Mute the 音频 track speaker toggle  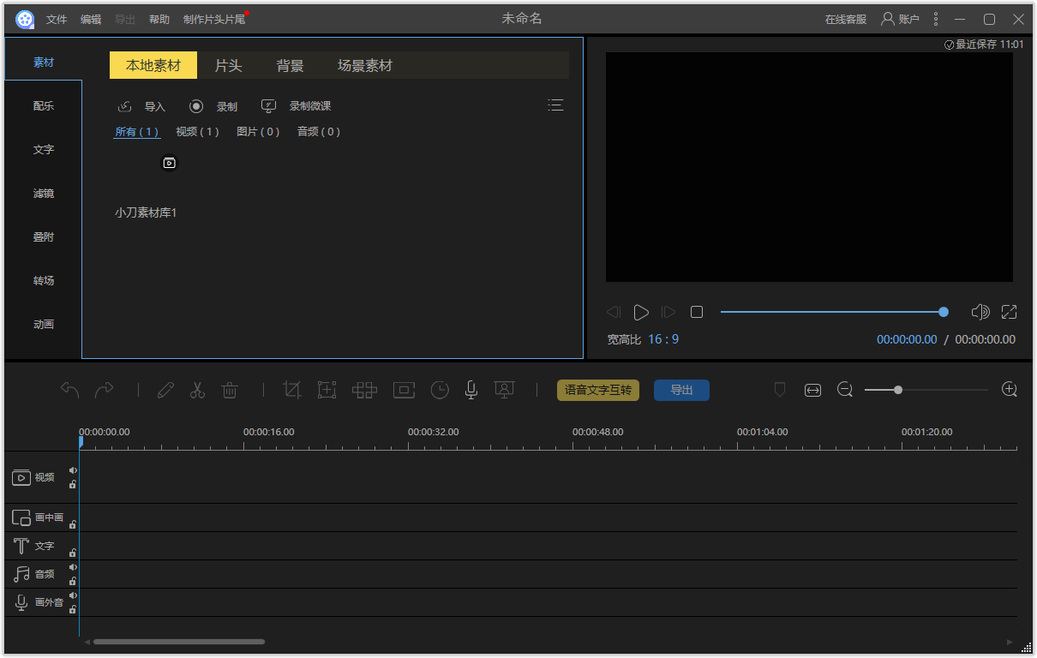click(x=73, y=567)
